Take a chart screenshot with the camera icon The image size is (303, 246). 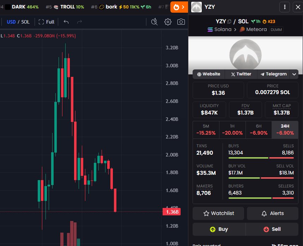click(181, 21)
